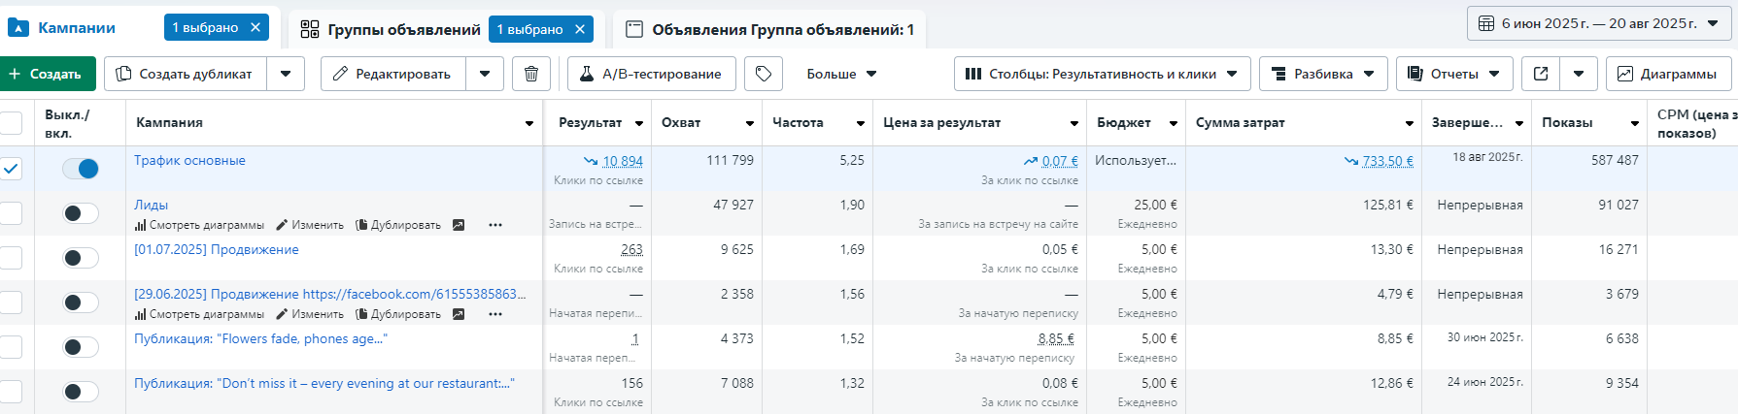This screenshot has width=1738, height=414.
Task: Click the three-dots menu in Лиды row
Action: pos(495,225)
